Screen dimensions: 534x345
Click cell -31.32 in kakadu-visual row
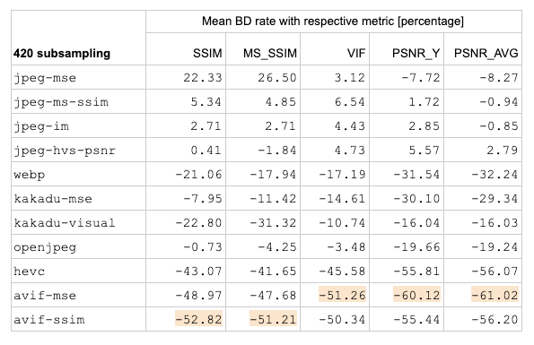(x=273, y=223)
